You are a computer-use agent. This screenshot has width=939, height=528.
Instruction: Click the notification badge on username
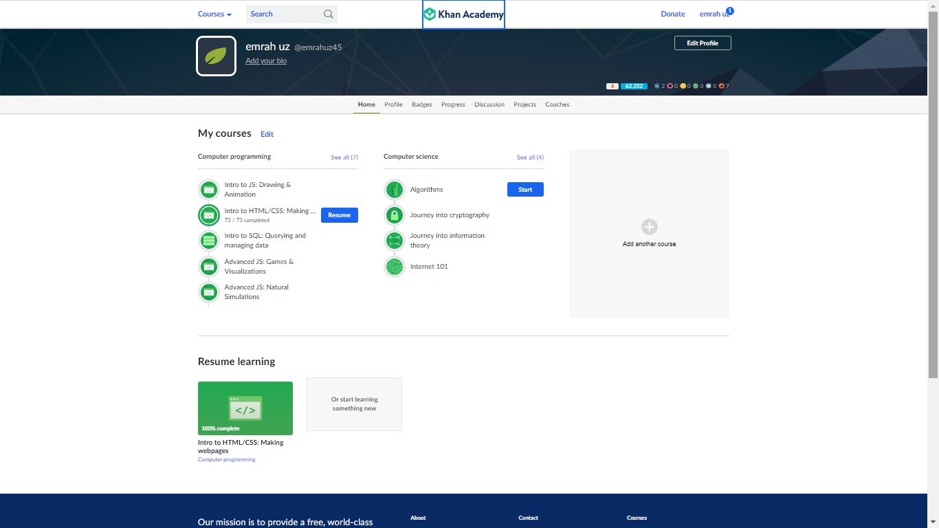pyautogui.click(x=730, y=11)
